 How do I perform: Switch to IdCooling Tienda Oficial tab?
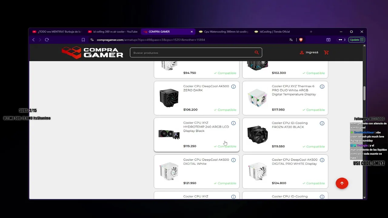(279, 31)
